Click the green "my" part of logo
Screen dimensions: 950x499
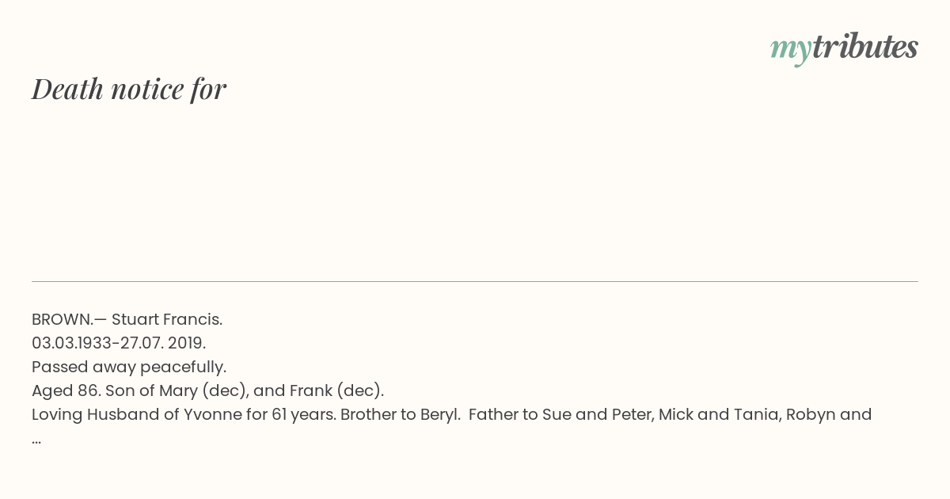pos(791,50)
